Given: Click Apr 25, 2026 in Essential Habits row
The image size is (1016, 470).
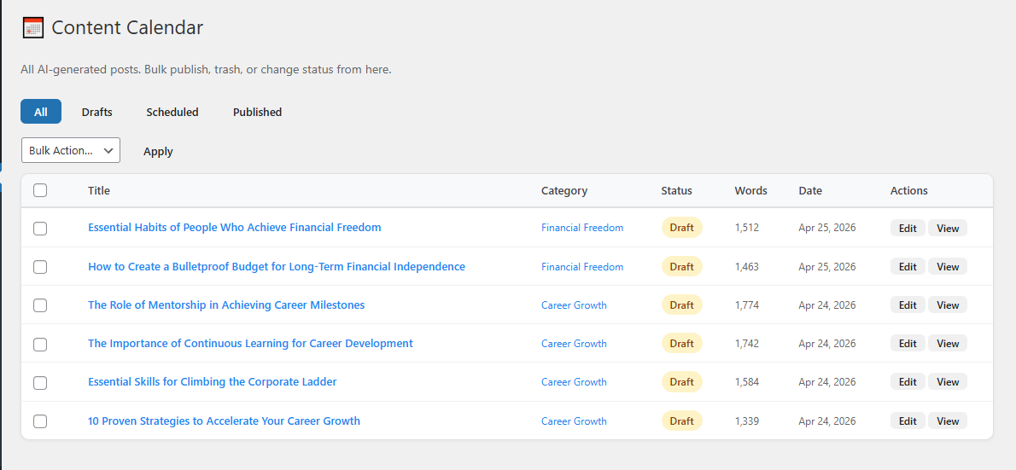Looking at the screenshot, I should (x=827, y=228).
